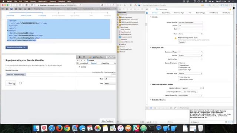Run the app with Xcode's play button

coord(125,5)
